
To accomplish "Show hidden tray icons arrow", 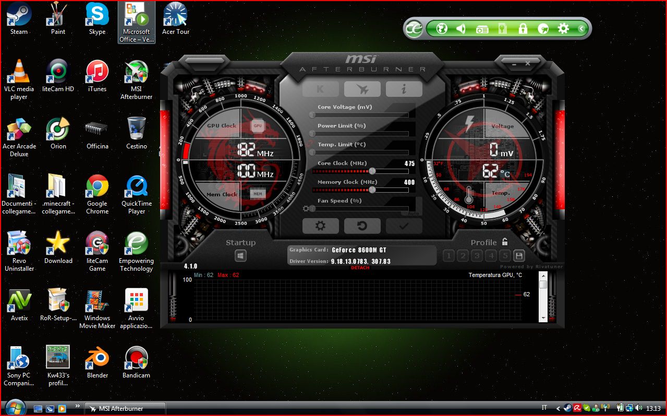I will 558,409.
